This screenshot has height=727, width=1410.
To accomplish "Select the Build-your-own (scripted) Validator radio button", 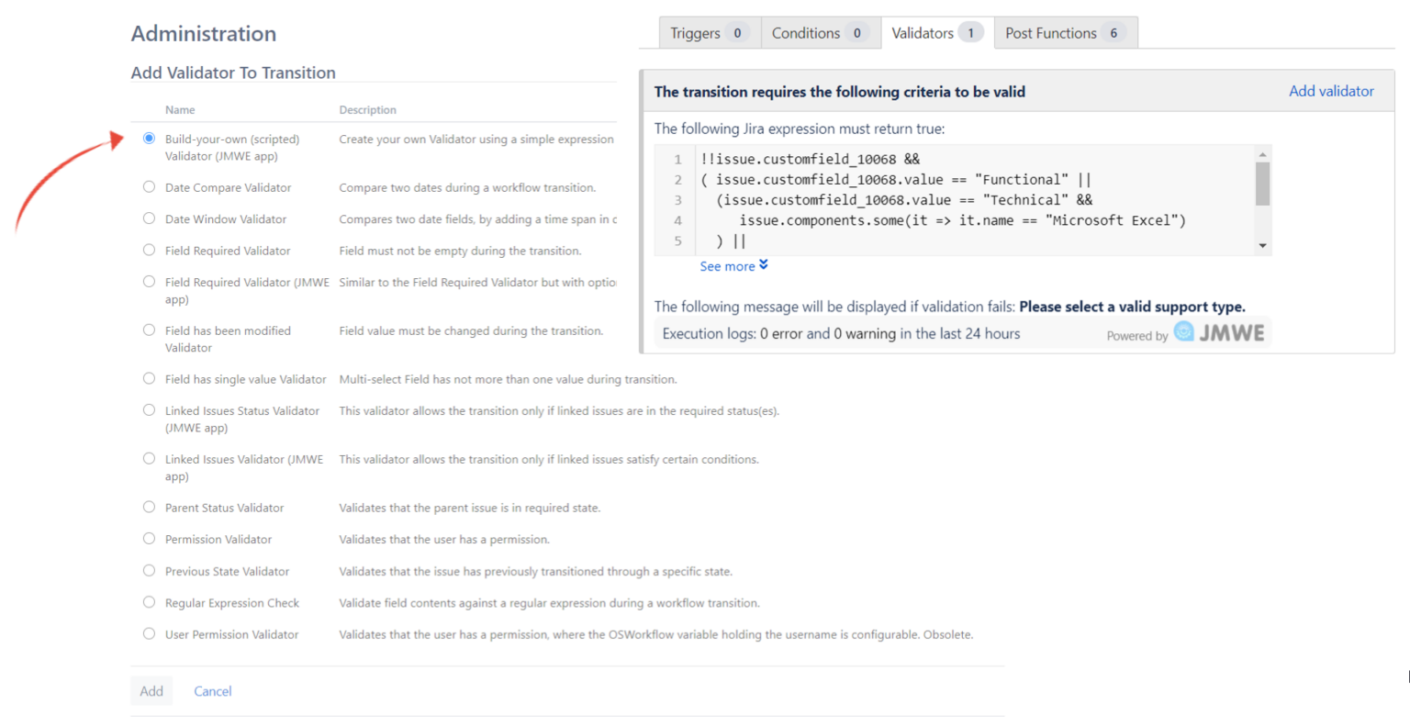I will pyautogui.click(x=149, y=138).
